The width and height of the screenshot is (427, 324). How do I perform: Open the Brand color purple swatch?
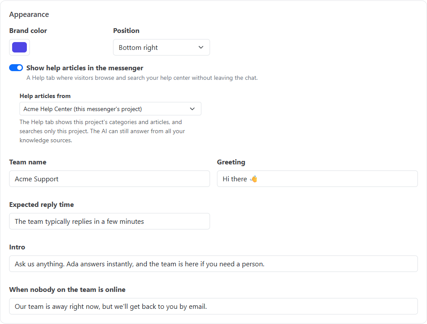[x=19, y=47]
